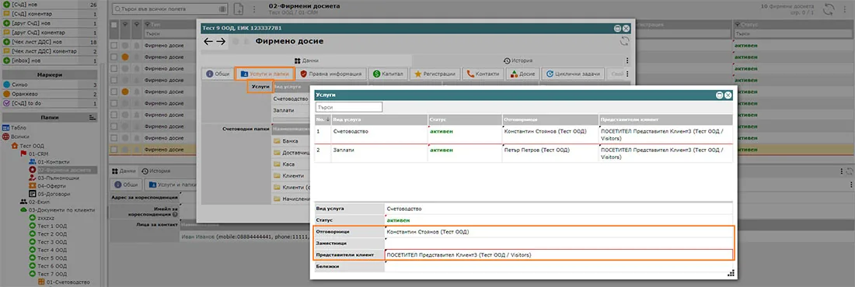Image resolution: width=855 pixels, height=287 pixels.
Task: Open 05-Договори tree item
Action: (x=50, y=194)
